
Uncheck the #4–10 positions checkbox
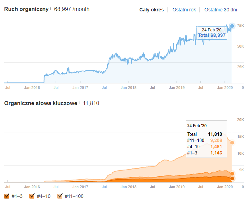(32, 196)
